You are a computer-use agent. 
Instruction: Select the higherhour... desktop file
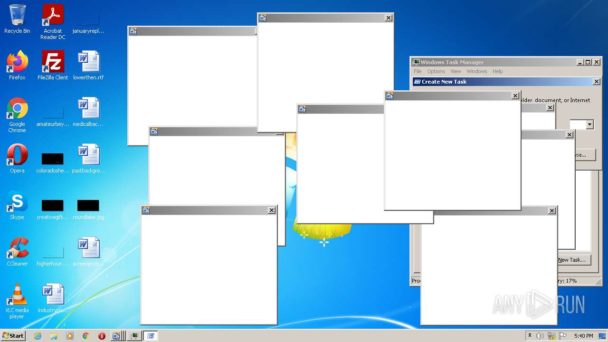53,255
